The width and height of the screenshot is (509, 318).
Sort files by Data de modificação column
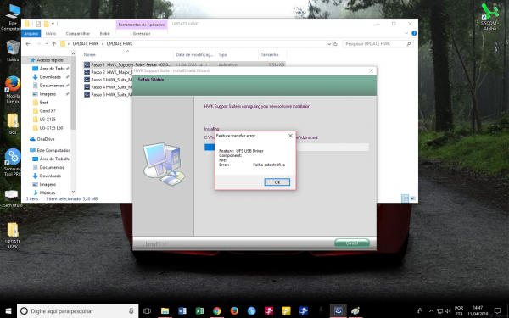pyautogui.click(x=194, y=54)
